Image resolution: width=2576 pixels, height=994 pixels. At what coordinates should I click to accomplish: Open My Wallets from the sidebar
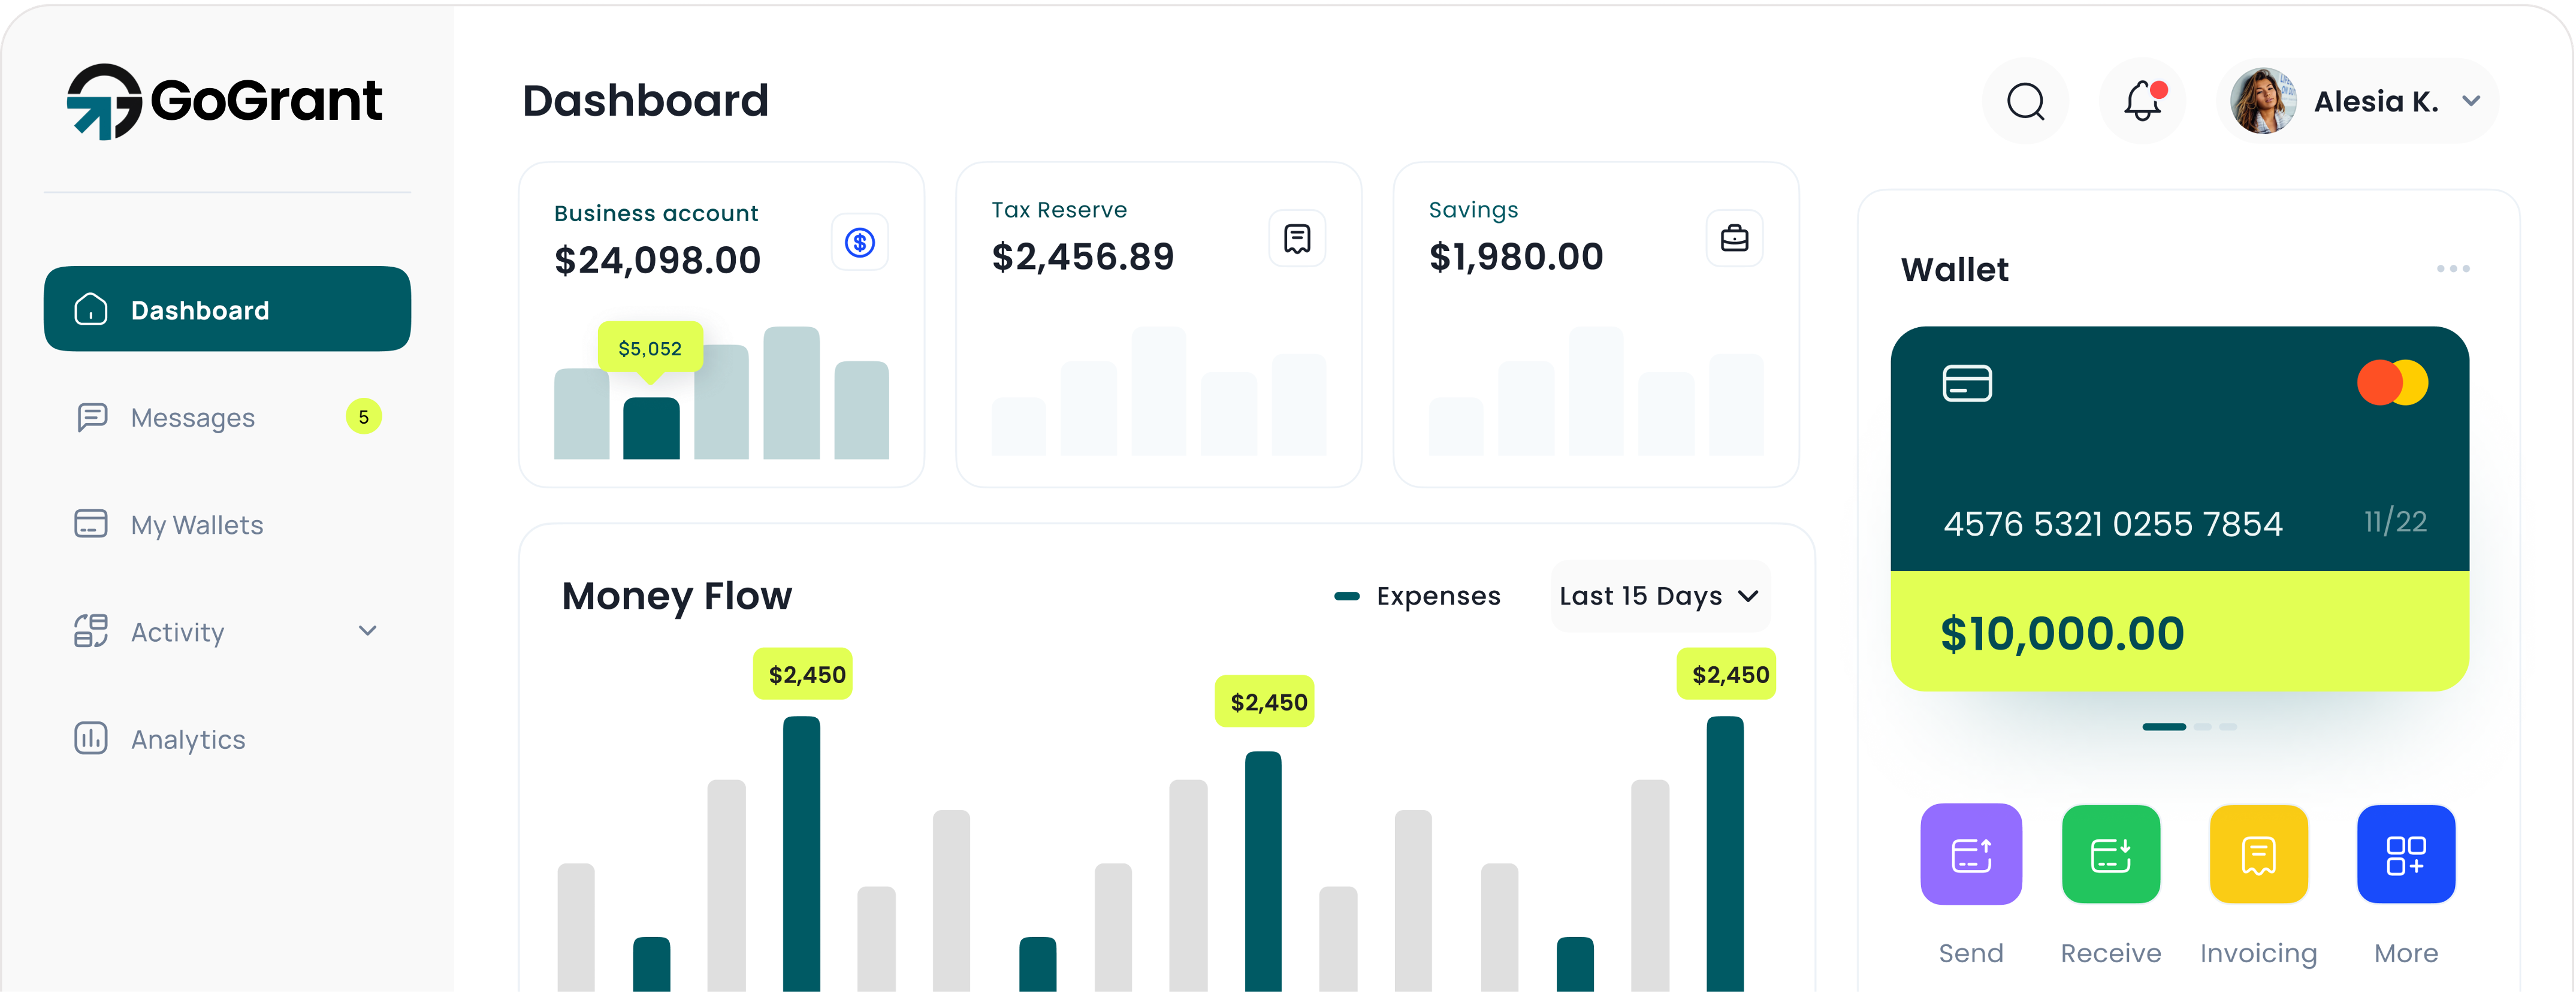click(196, 524)
